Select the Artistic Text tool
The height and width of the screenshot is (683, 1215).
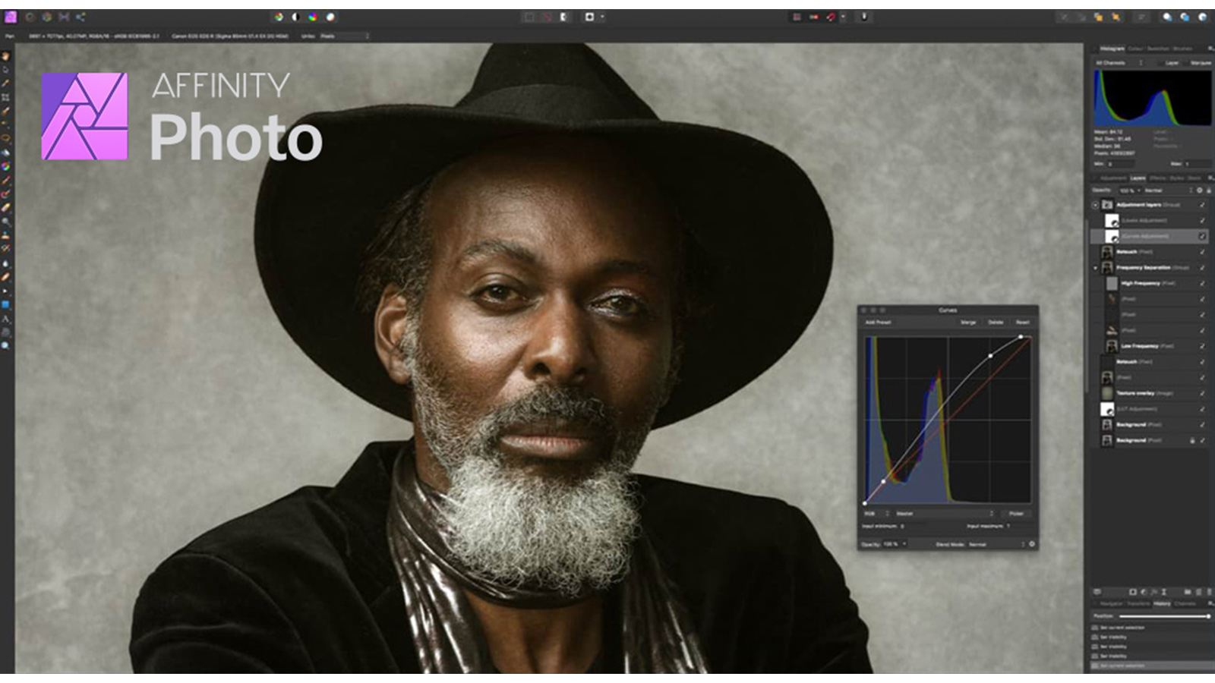click(x=5, y=319)
